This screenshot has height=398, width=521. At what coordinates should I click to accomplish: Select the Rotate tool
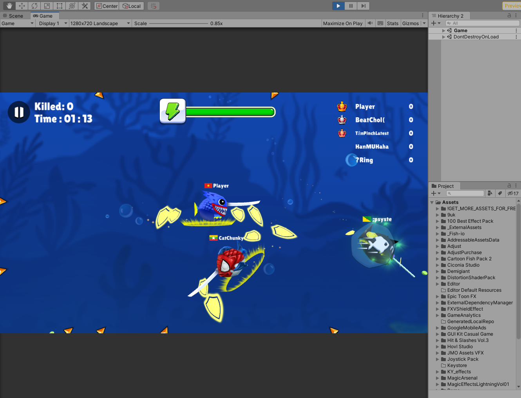pyautogui.click(x=34, y=6)
